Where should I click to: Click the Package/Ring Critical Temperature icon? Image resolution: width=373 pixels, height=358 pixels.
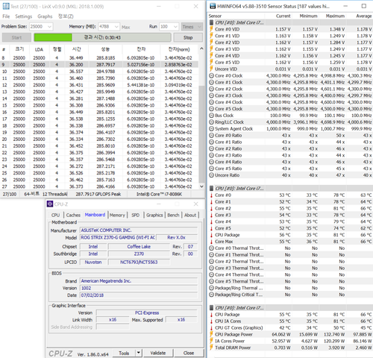(211, 295)
